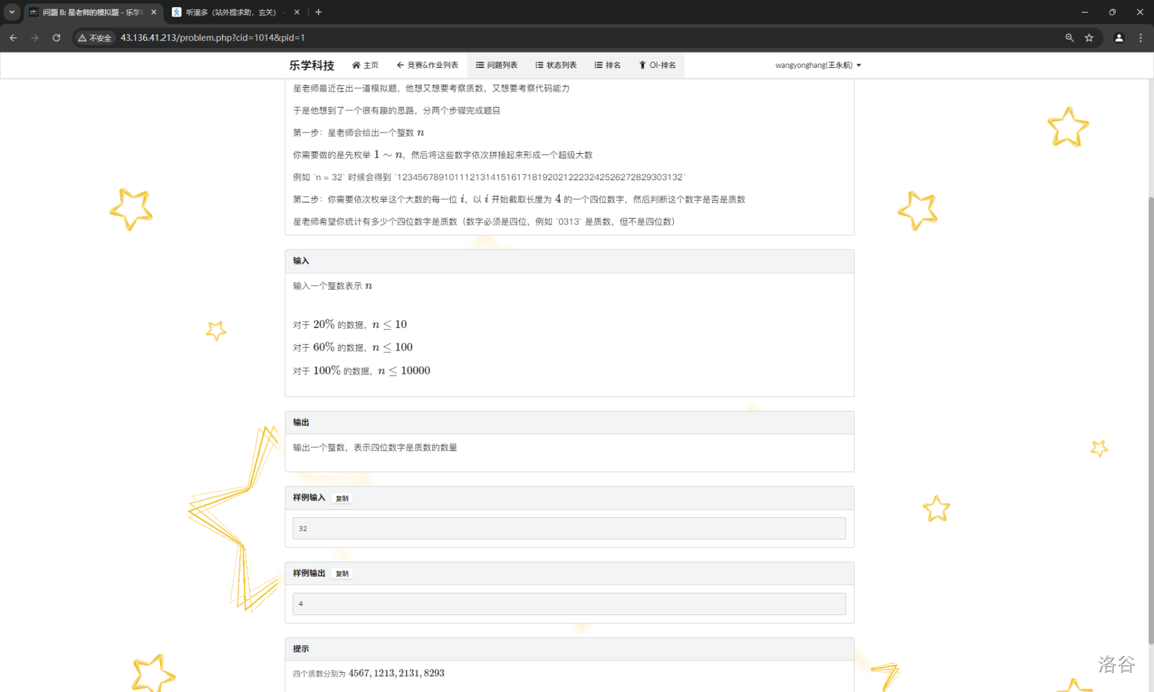Copy sample input with 复制 button

click(x=342, y=498)
